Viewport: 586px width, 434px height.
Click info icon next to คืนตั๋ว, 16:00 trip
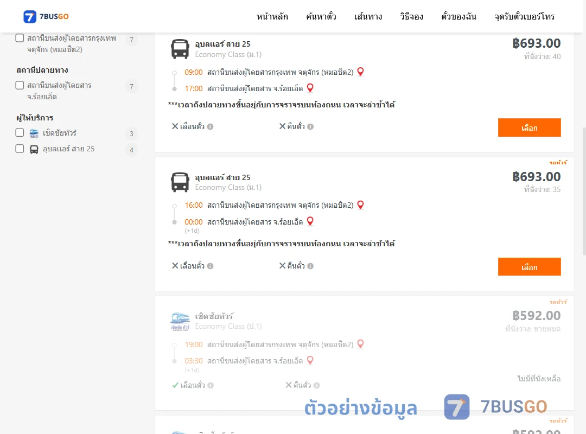(x=310, y=266)
